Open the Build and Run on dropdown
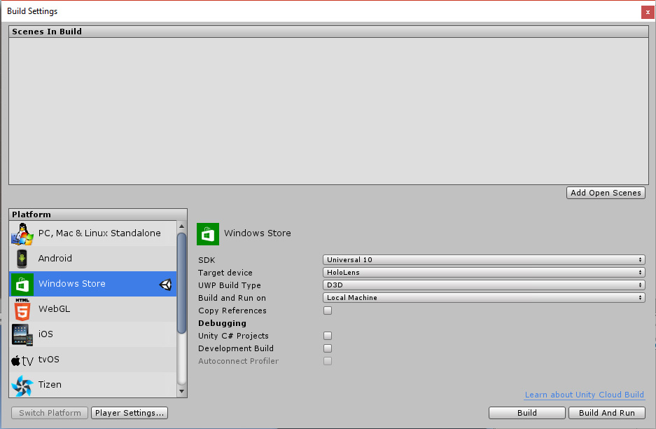 pyautogui.click(x=484, y=297)
